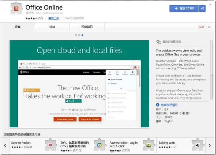Open the 總覽 overview tab

point(18,27)
